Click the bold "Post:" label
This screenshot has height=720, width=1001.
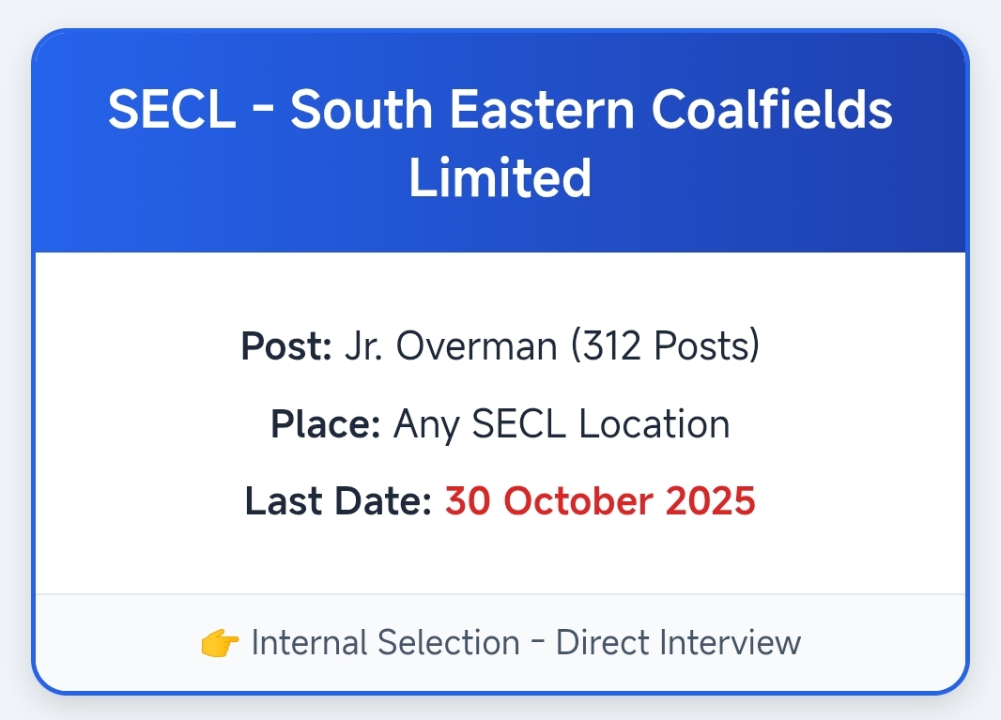point(286,346)
